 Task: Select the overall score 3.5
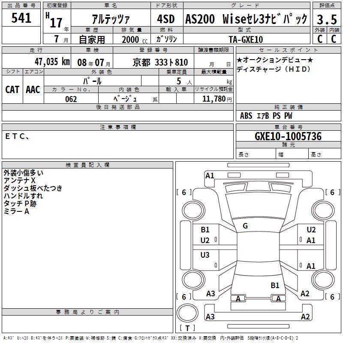pos(327,19)
